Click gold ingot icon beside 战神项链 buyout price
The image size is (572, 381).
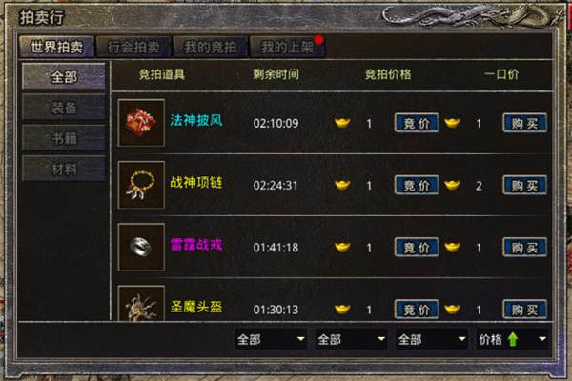tap(452, 185)
